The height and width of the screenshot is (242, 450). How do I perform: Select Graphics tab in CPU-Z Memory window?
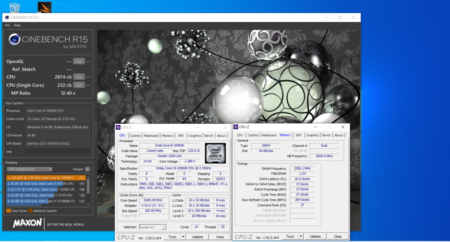pos(312,135)
